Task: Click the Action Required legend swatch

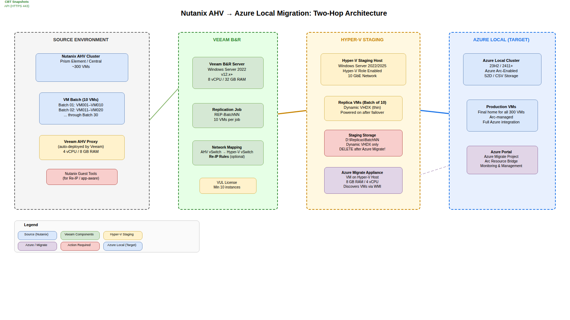Action: [80, 246]
